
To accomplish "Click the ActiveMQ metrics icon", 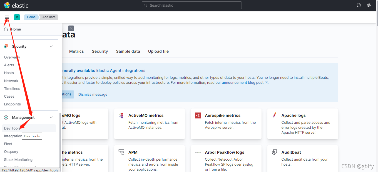I will coord(121,116).
